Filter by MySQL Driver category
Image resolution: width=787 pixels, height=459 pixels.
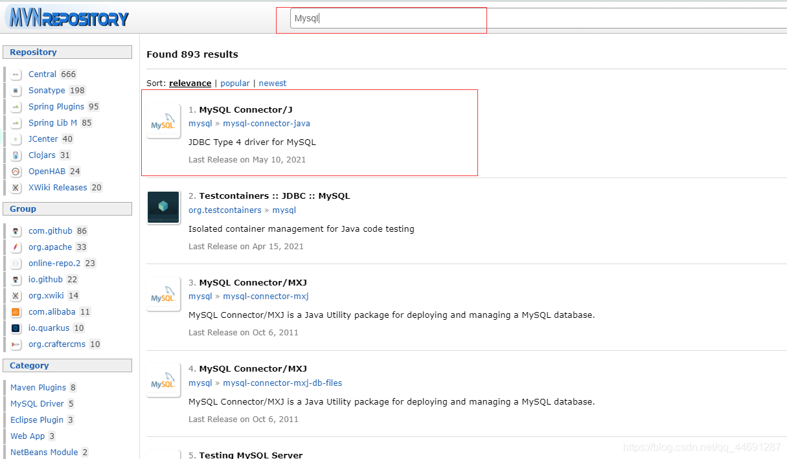(x=37, y=404)
